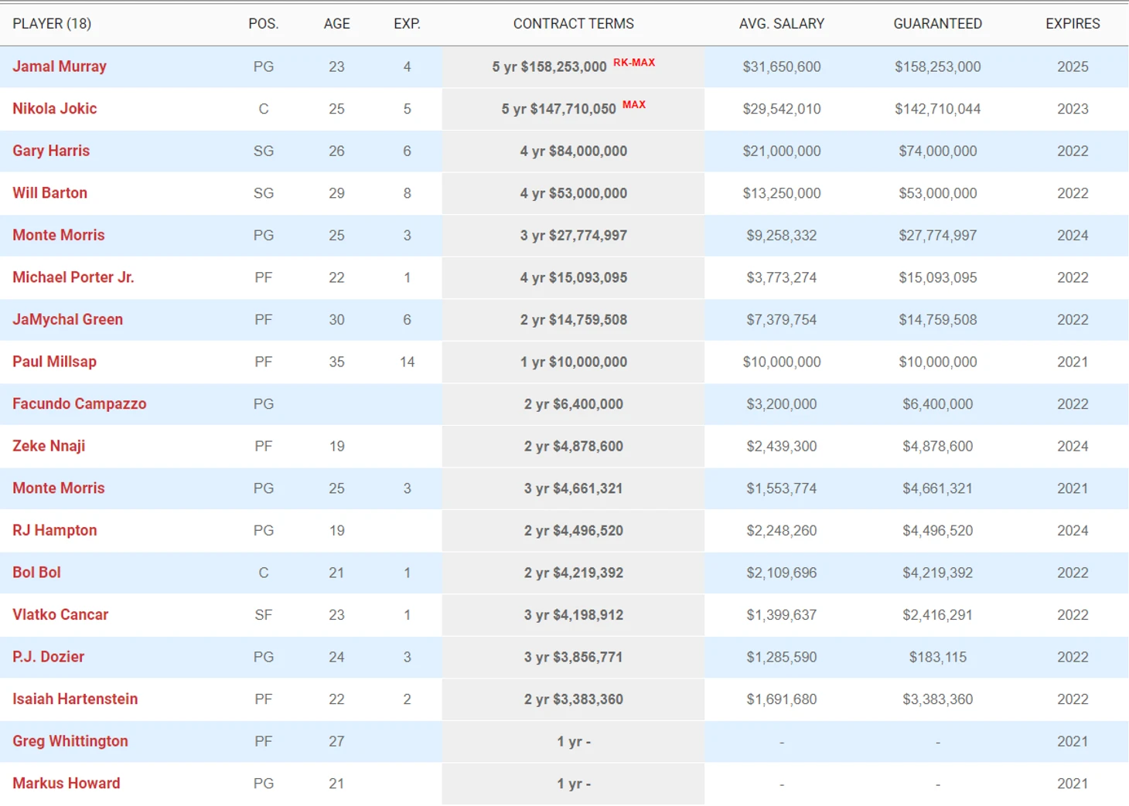Select the 3 yr $27,774,997 contract terms
This screenshot has height=806, width=1129.
click(574, 236)
